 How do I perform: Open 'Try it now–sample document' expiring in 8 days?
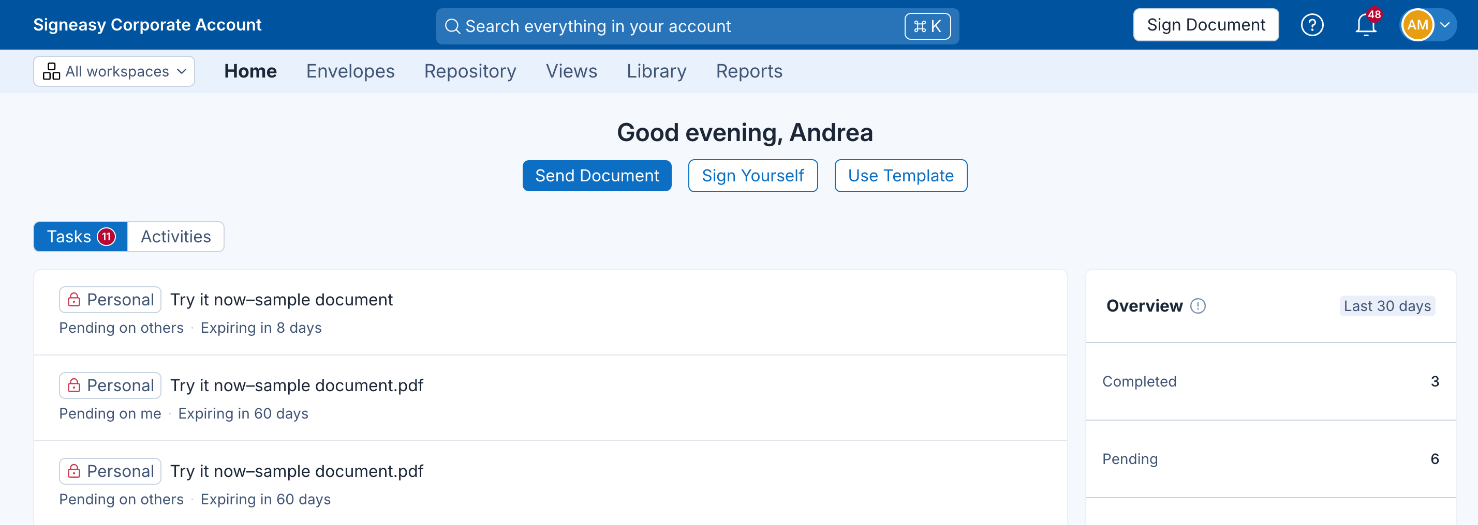[x=281, y=300]
